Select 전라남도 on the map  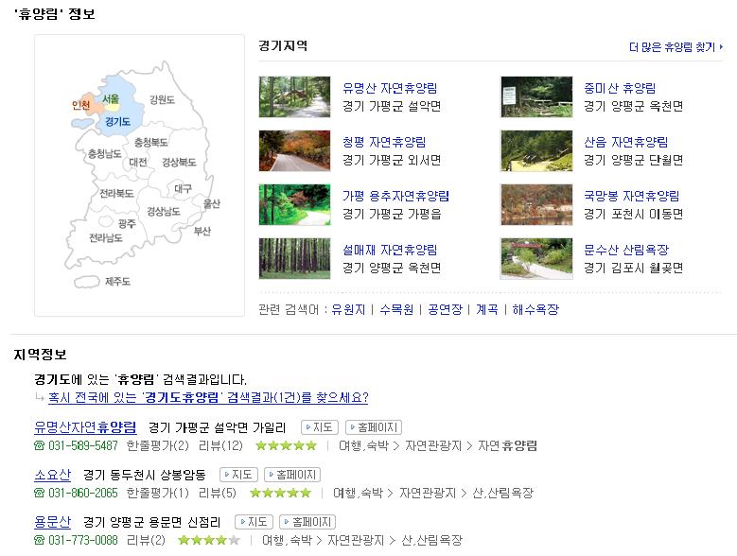[x=106, y=238]
